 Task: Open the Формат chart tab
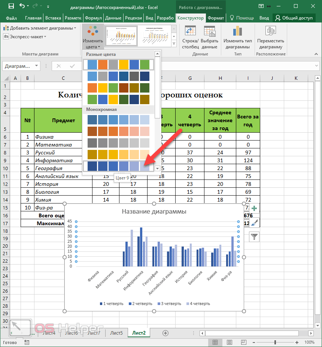[x=216, y=18]
